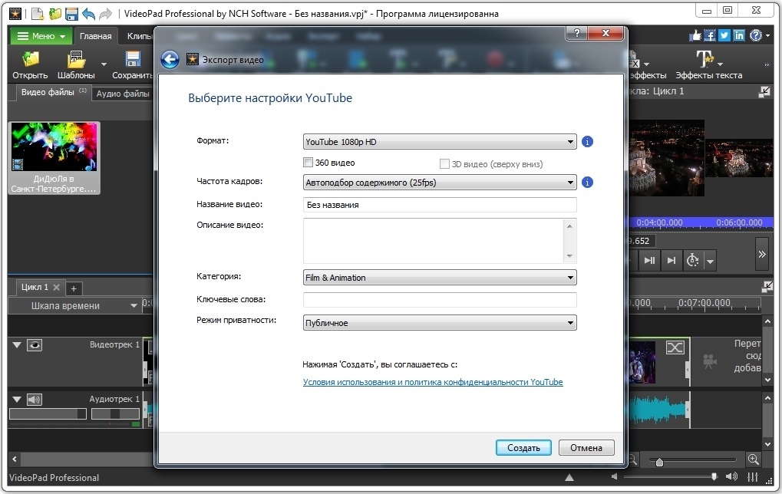Open the audio mixer sliders icon

point(753,477)
